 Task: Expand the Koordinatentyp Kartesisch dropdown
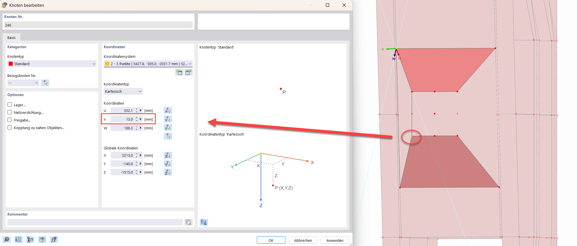pyautogui.click(x=123, y=92)
